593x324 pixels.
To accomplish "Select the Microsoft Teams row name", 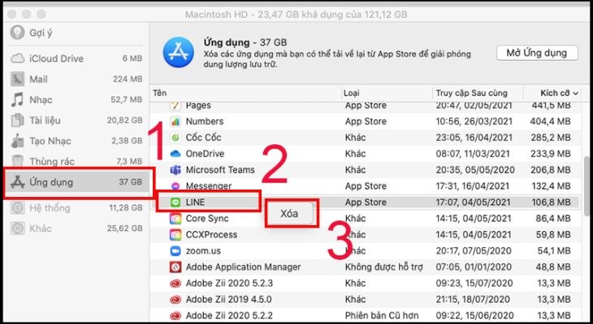I will pos(220,170).
